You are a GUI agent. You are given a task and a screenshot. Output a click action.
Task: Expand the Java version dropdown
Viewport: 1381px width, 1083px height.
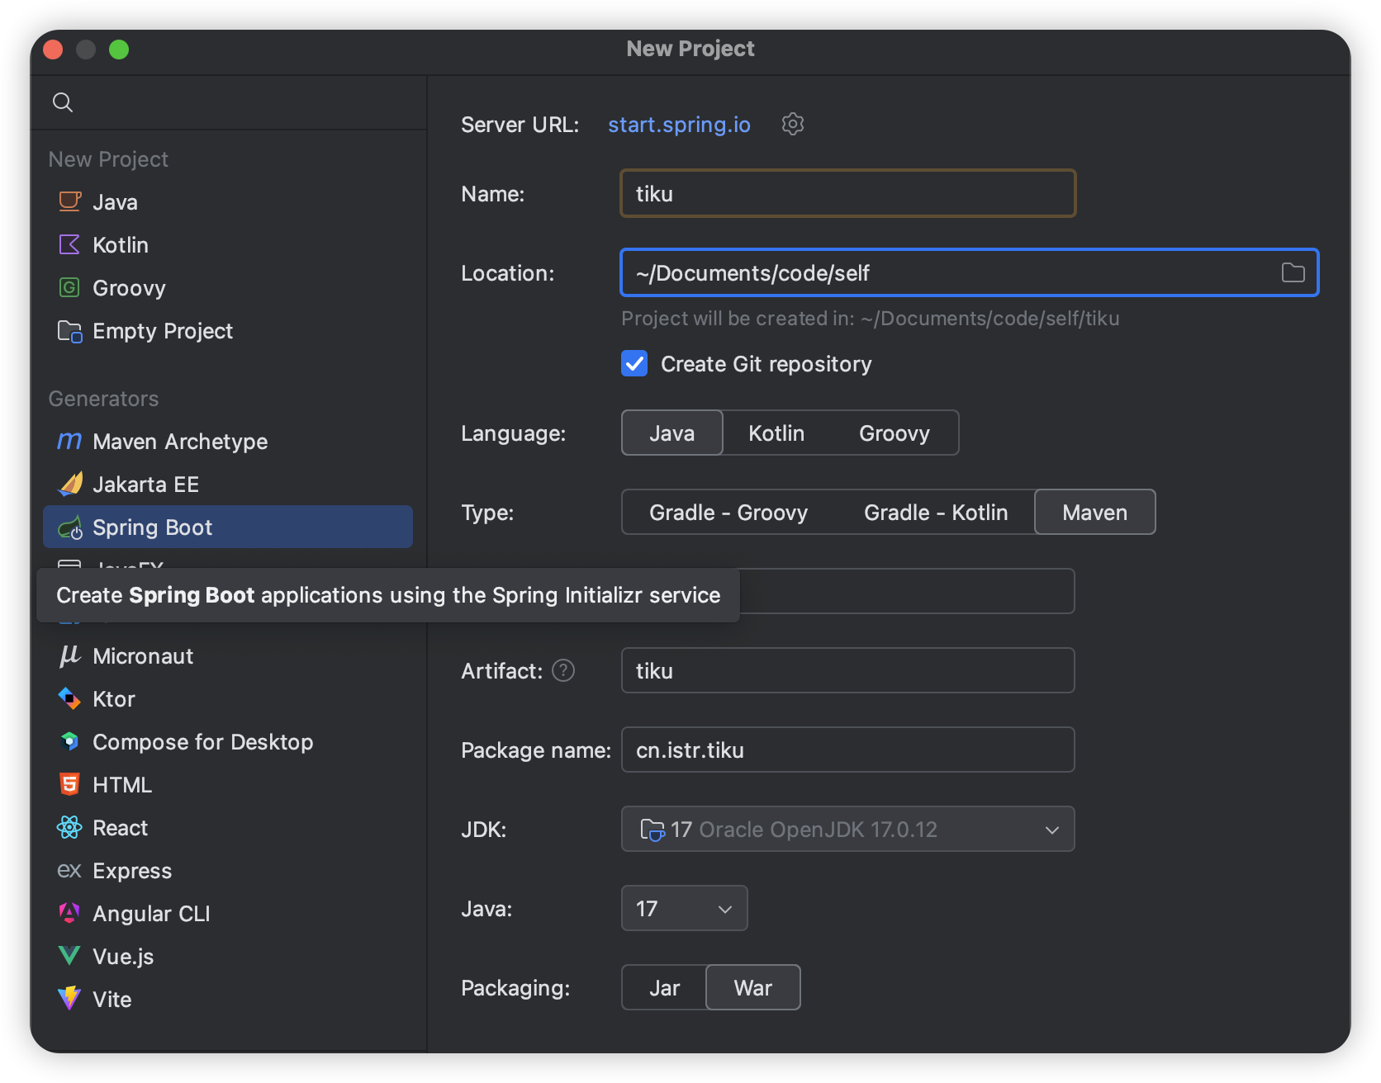684,909
